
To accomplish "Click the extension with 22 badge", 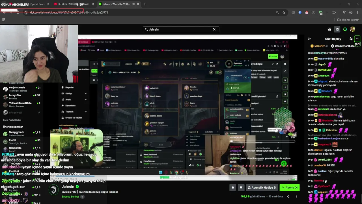I will 320,12.
